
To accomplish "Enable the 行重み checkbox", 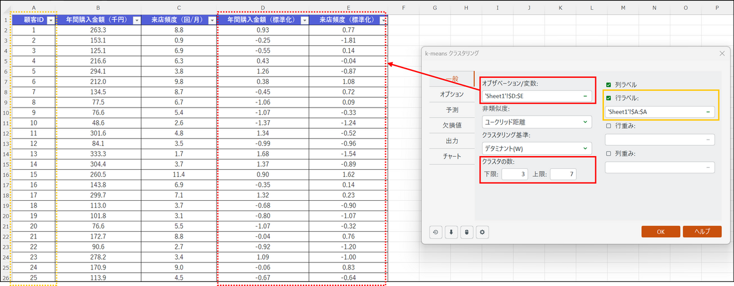I will pyautogui.click(x=609, y=126).
